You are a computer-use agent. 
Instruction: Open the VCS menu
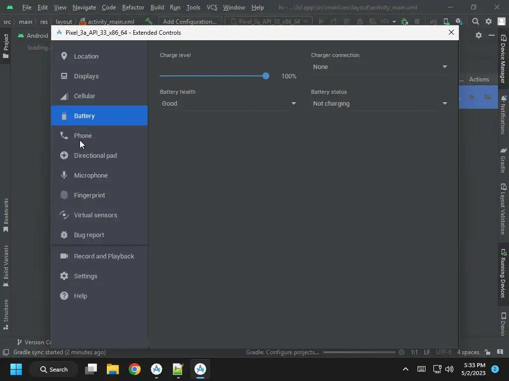click(x=212, y=7)
